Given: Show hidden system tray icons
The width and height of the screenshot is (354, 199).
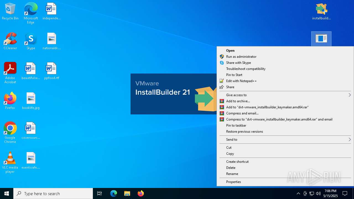Looking at the screenshot, I should pyautogui.click(x=298, y=193).
